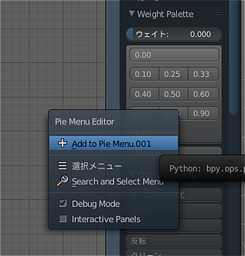Collapse the Weight Palette panel
Screen dimensions: 245x256
(x=131, y=14)
